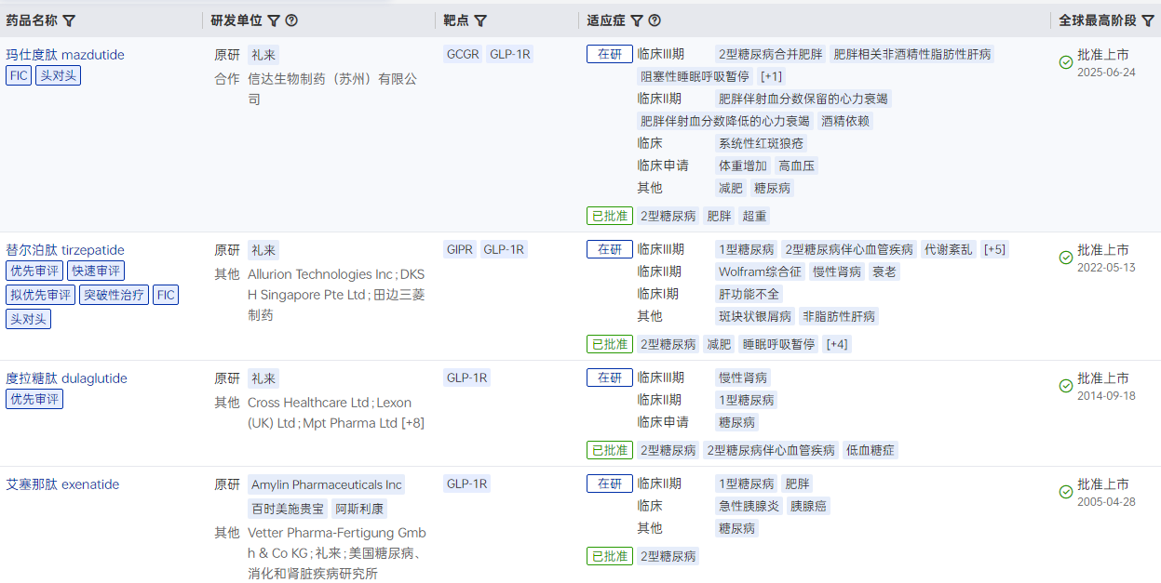The height and width of the screenshot is (583, 1161).
Task: Expand [+4] approved indications for tirzepatide
Action: (837, 344)
